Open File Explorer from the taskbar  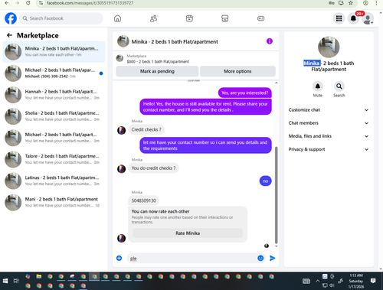39,276
